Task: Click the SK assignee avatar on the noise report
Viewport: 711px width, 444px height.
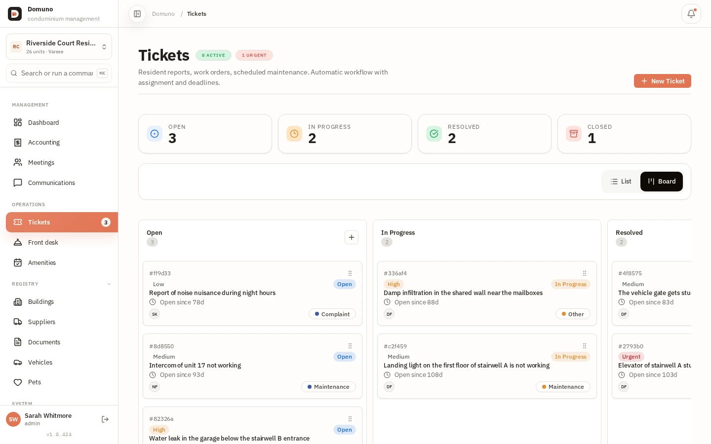Action: (x=155, y=314)
